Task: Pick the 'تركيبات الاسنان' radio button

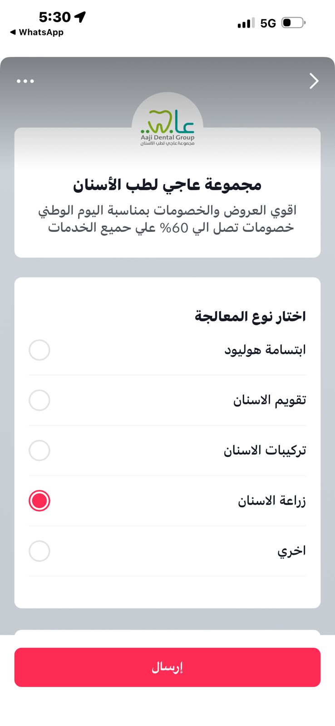Action: coord(39,451)
